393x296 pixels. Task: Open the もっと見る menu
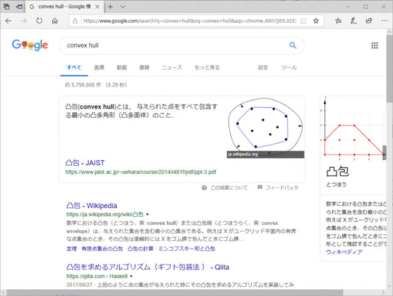207,68
